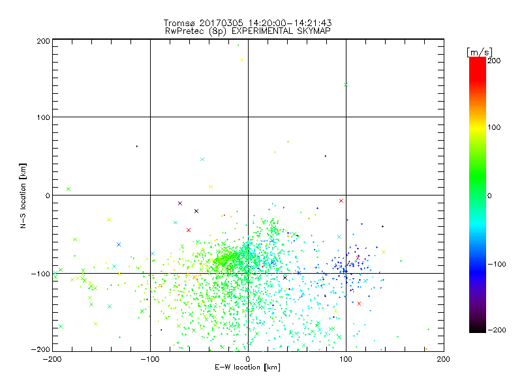Select the red X marker just below zero line
The image size is (522, 391).
[x=341, y=201]
